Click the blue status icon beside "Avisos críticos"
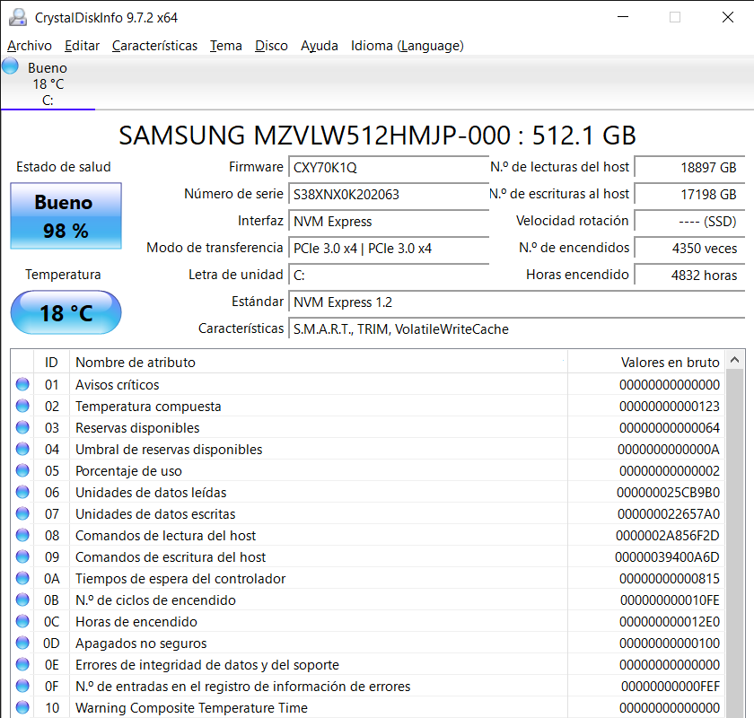The image size is (754, 718). 22,385
